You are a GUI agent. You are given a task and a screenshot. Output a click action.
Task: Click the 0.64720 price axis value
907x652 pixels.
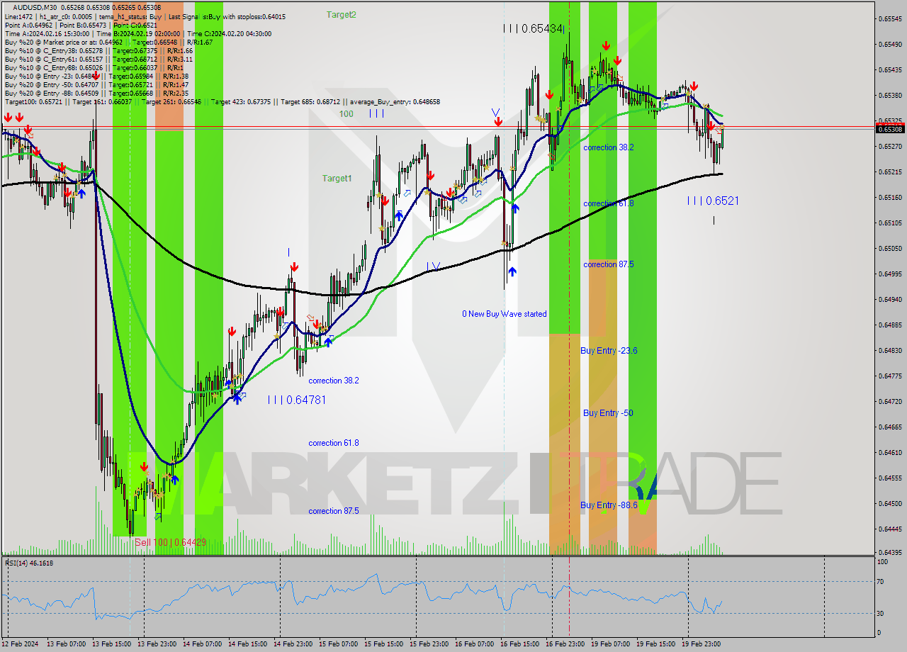[890, 401]
